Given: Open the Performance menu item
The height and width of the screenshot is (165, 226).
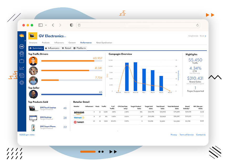Looking at the screenshot, I should tap(86, 42).
